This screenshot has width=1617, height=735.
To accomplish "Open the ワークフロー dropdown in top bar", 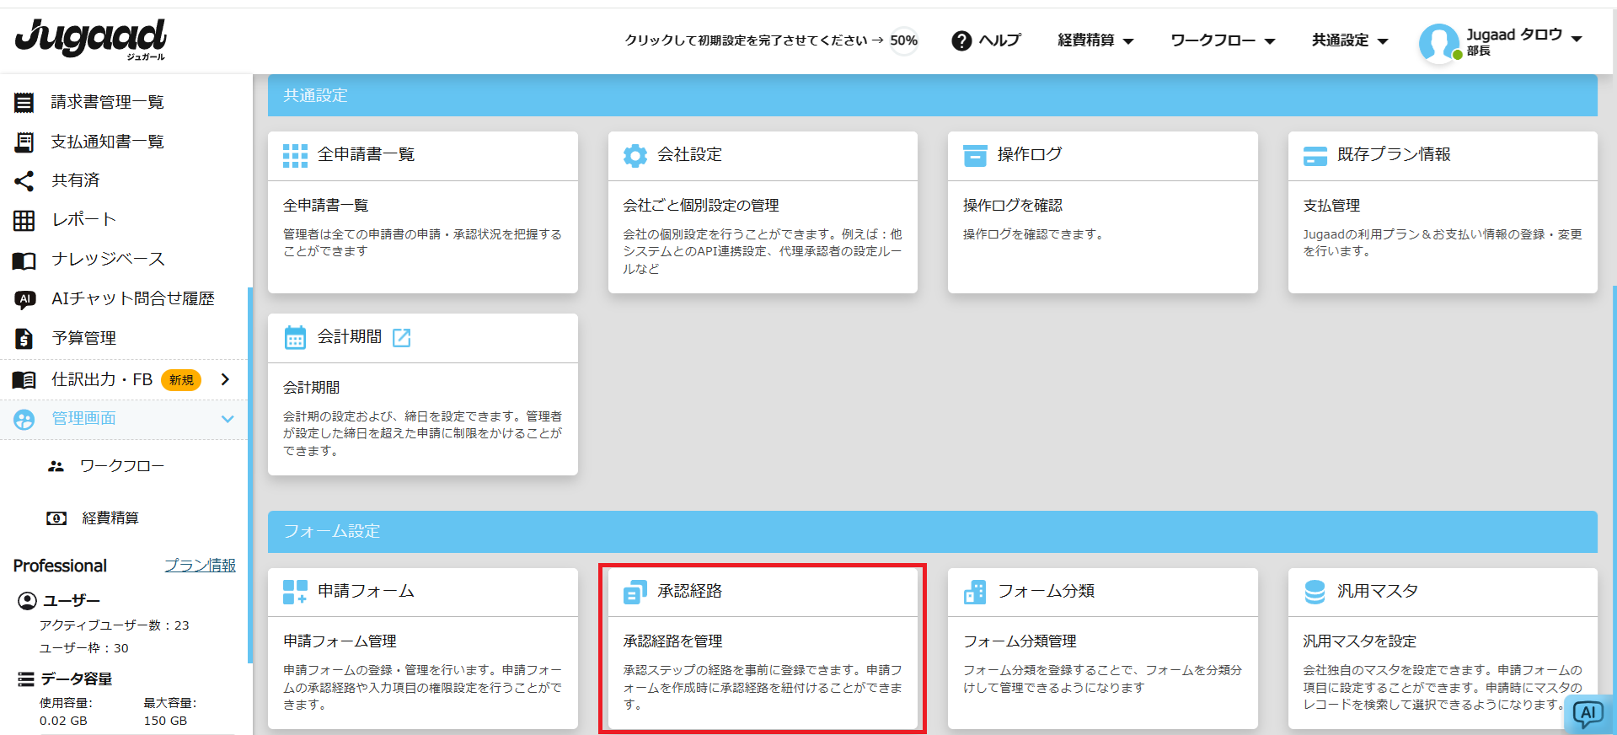I will (1222, 40).
